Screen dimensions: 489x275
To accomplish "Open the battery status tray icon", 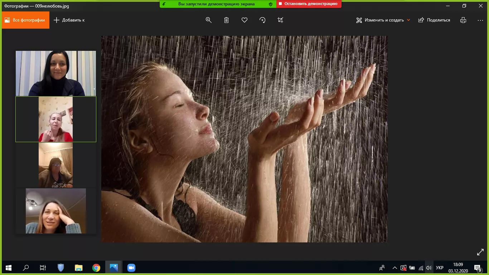I will (x=412, y=267).
